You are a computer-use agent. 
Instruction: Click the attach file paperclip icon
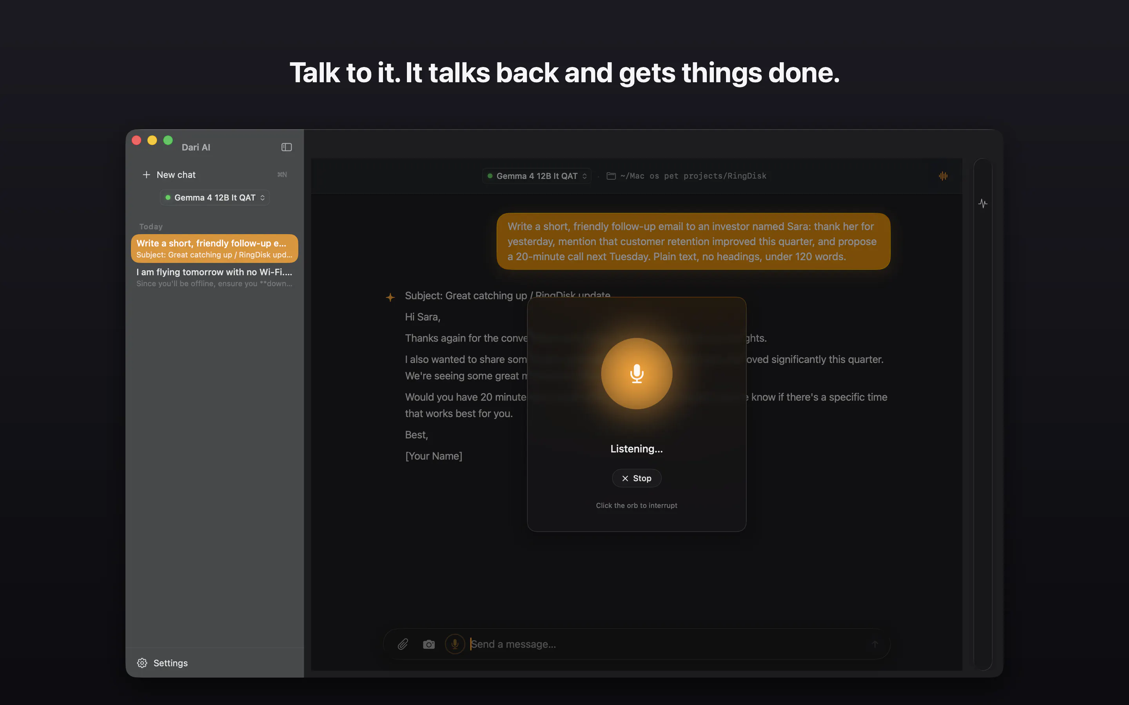(403, 644)
